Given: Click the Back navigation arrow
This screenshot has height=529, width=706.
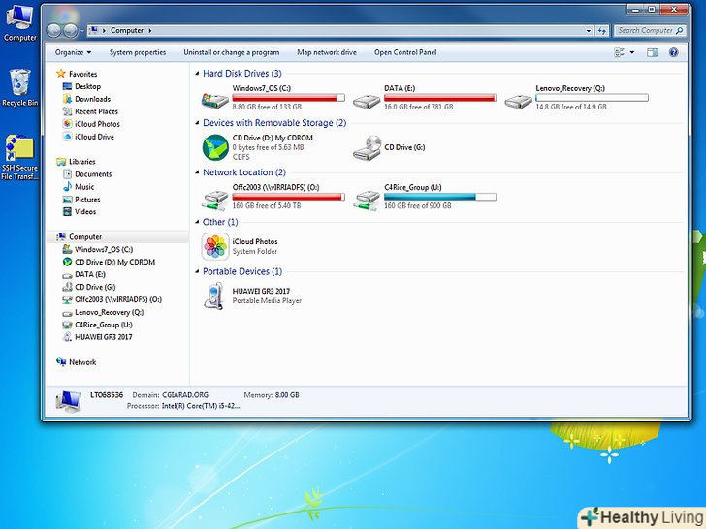Looking at the screenshot, I should [54, 31].
